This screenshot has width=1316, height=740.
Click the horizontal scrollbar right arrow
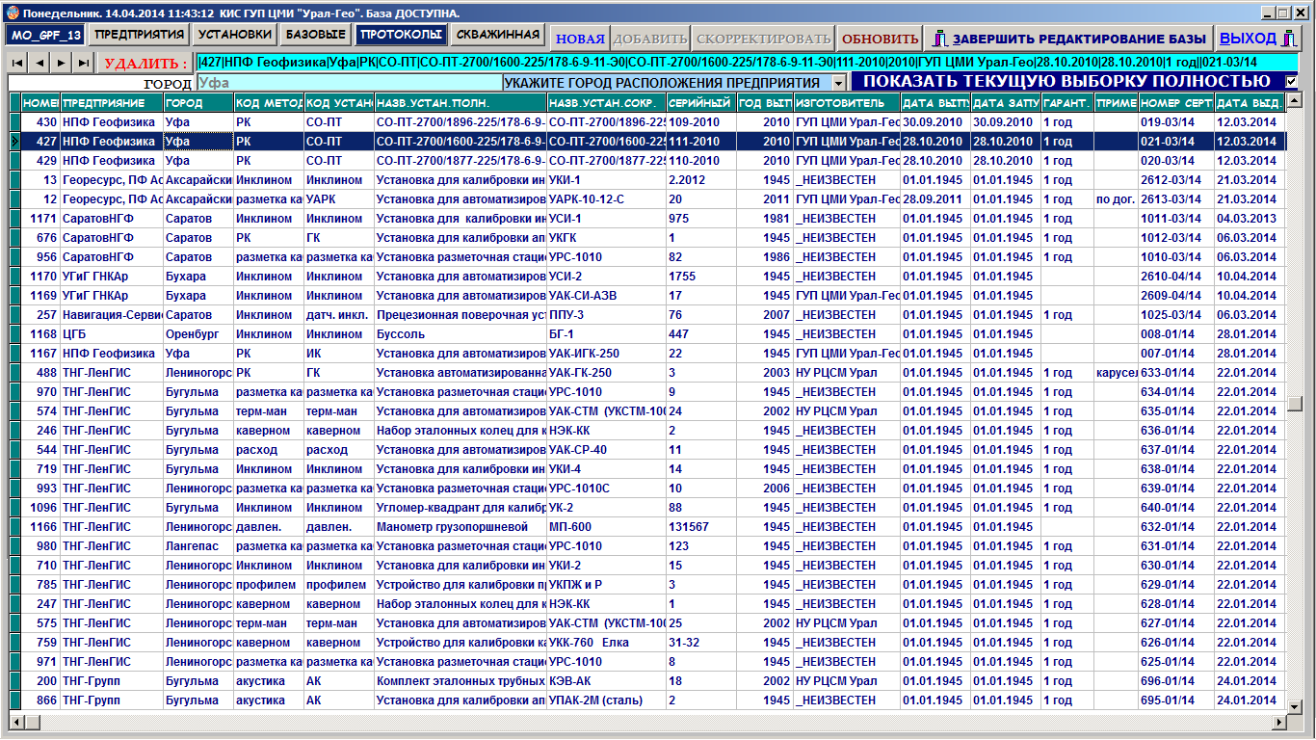1279,721
